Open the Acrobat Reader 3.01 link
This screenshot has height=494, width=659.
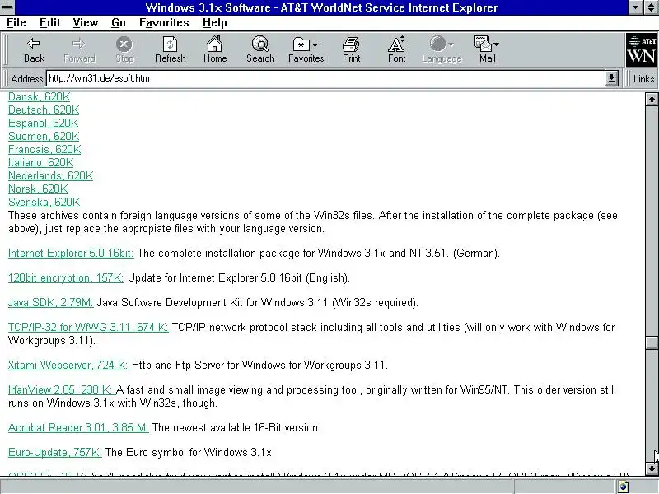pyautogui.click(x=78, y=427)
